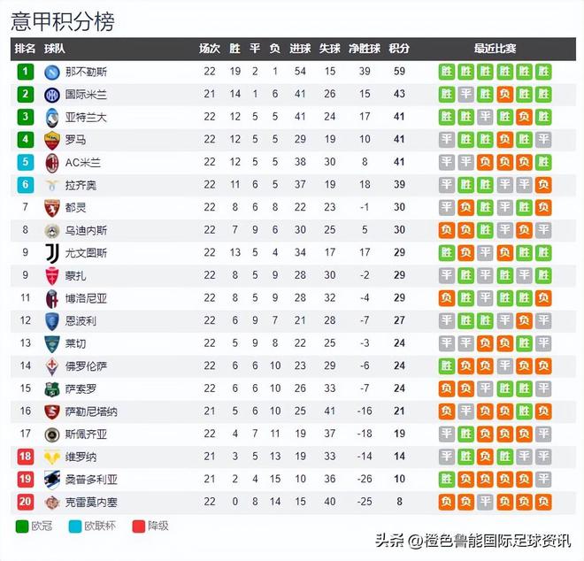Click the 最近比赛 column header
This screenshot has width=584, height=561.
click(495, 49)
